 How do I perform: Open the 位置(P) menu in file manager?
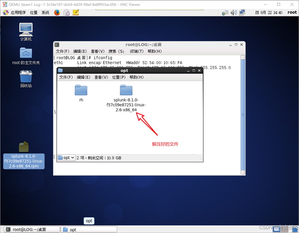click(119, 77)
